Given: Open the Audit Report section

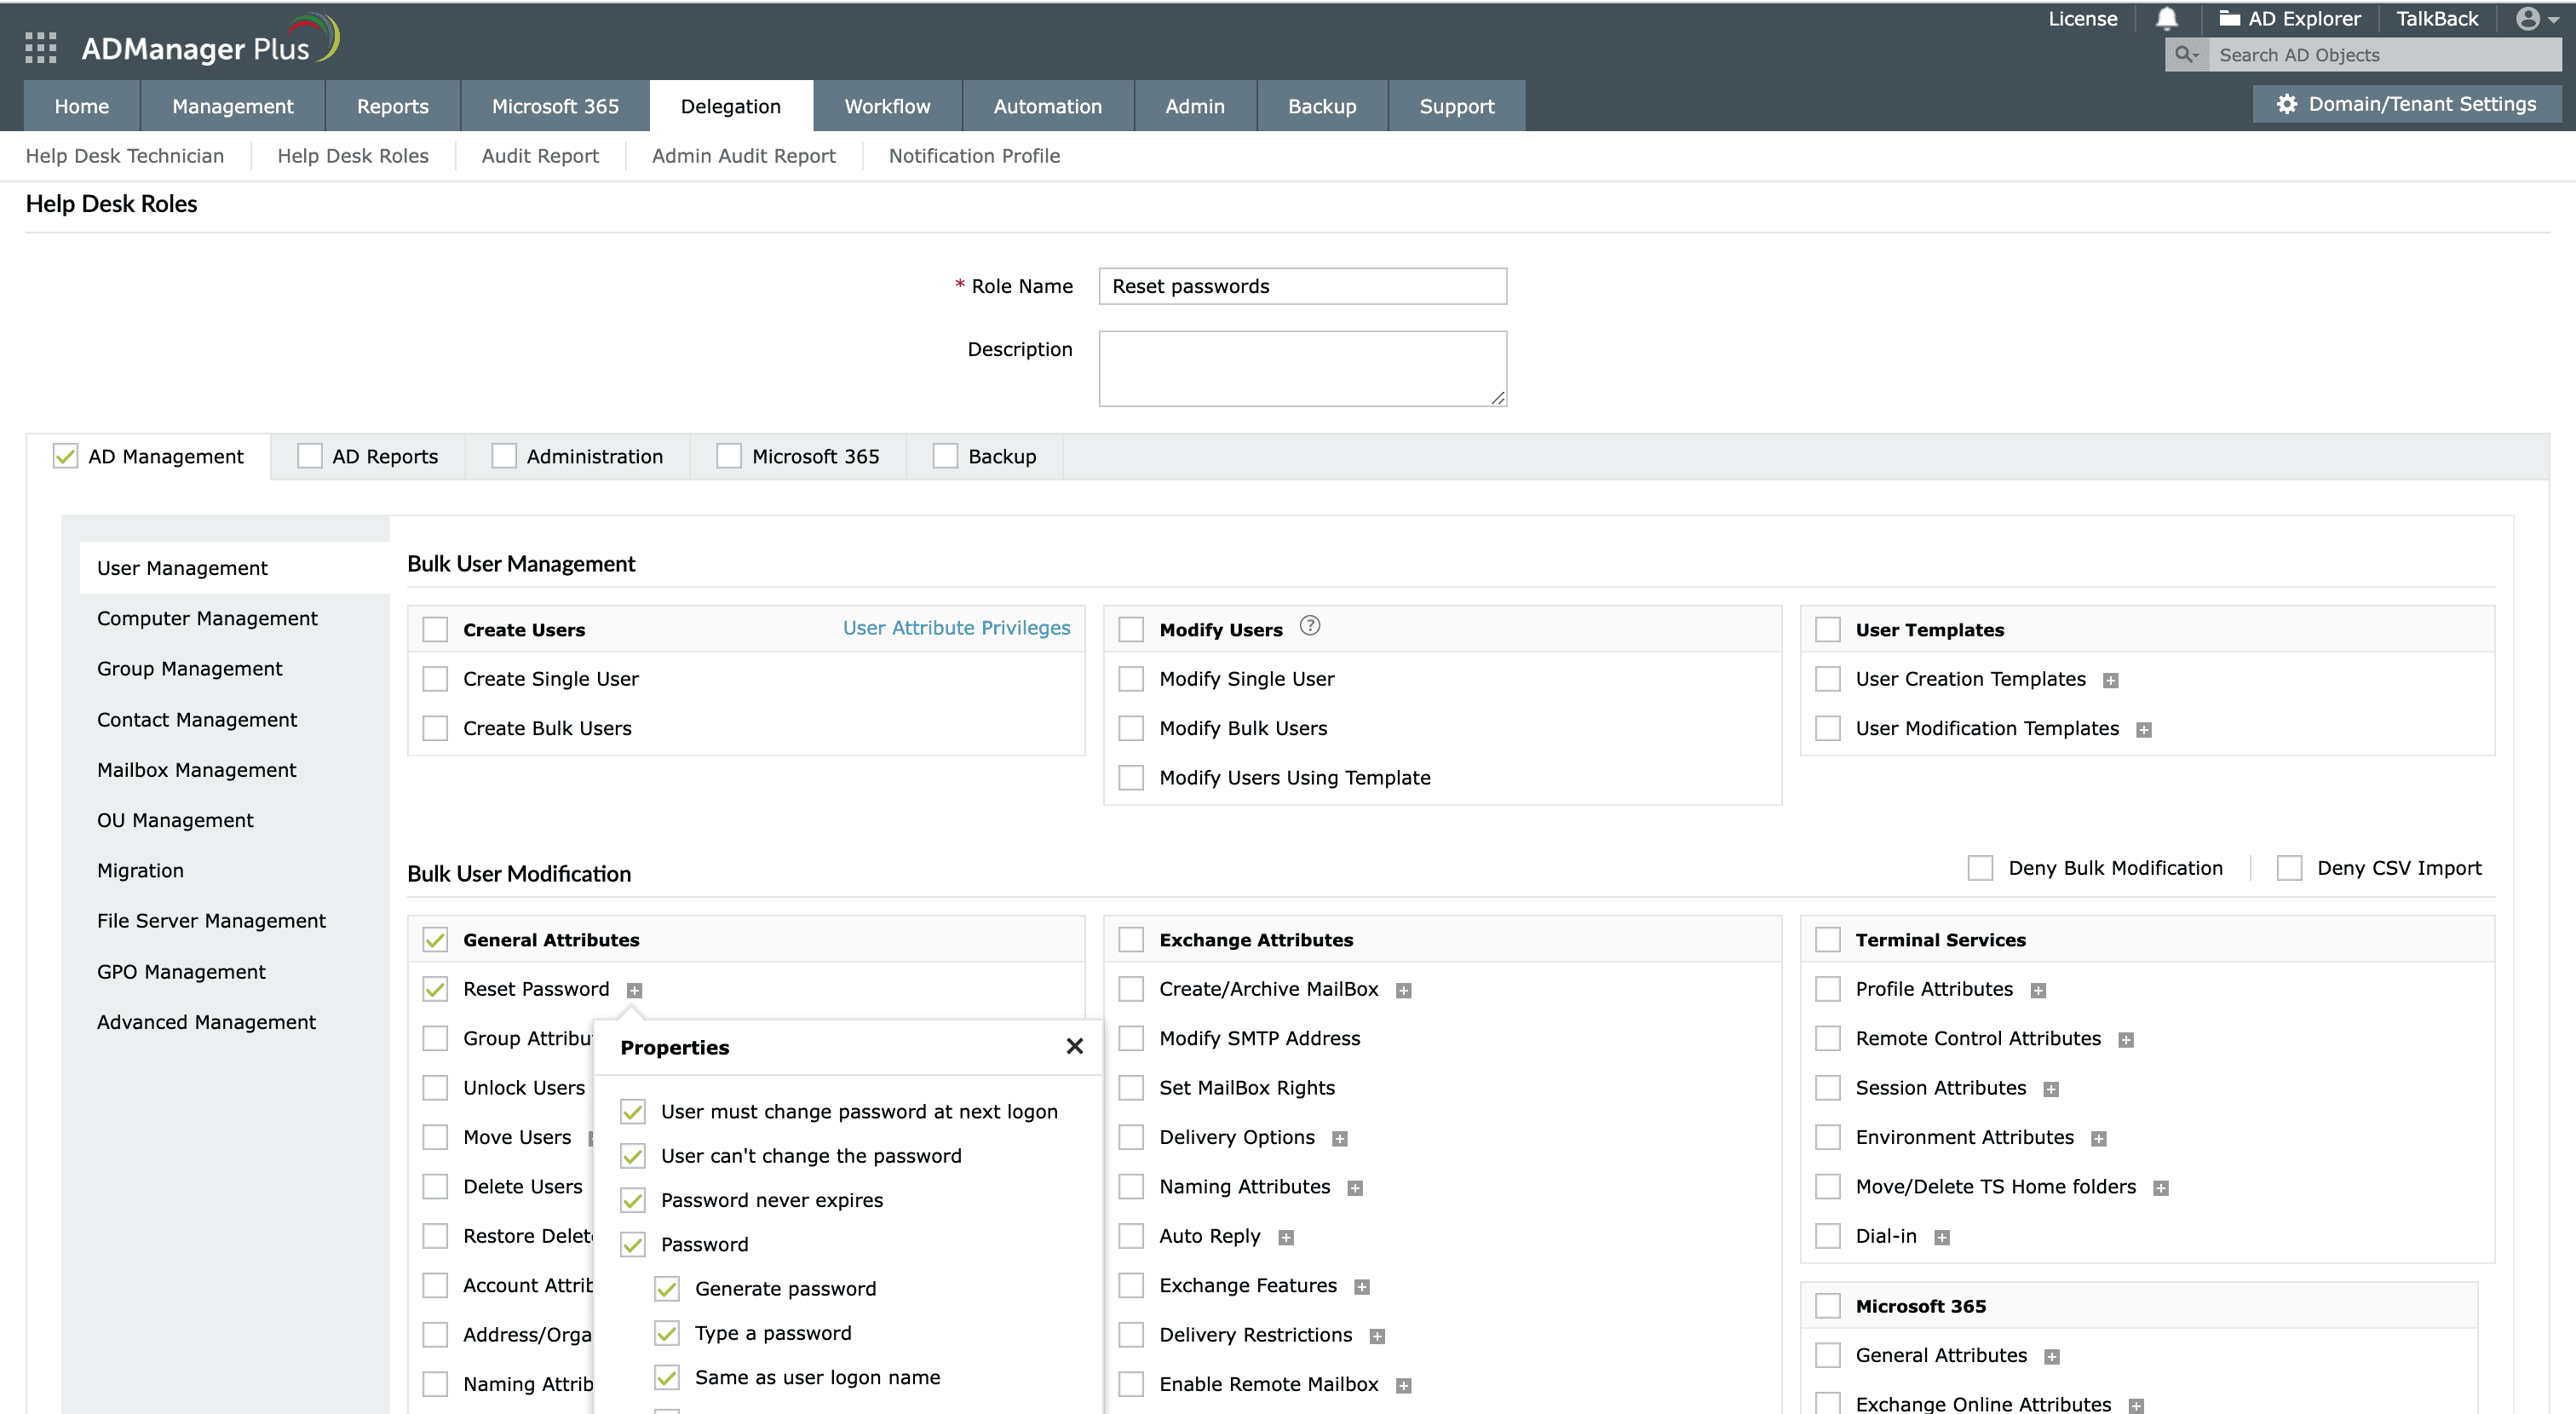Looking at the screenshot, I should [539, 156].
